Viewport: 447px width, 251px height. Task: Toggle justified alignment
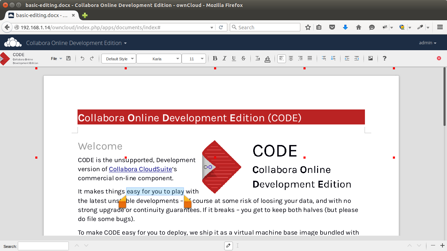[309, 58]
